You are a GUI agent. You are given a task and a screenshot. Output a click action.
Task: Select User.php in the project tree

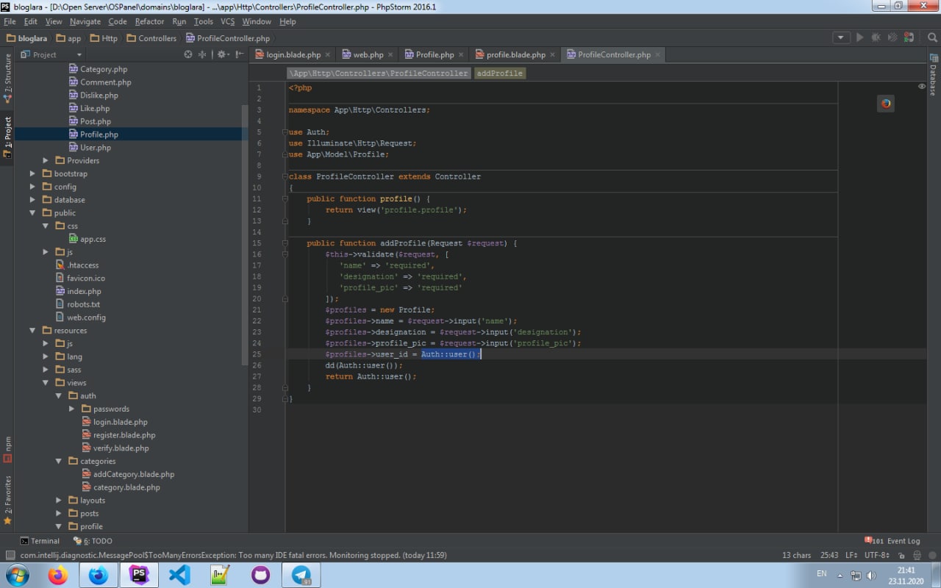(x=96, y=148)
